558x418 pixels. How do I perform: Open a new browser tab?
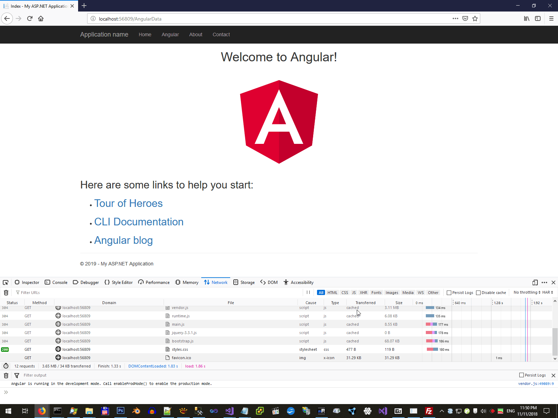pos(84,6)
